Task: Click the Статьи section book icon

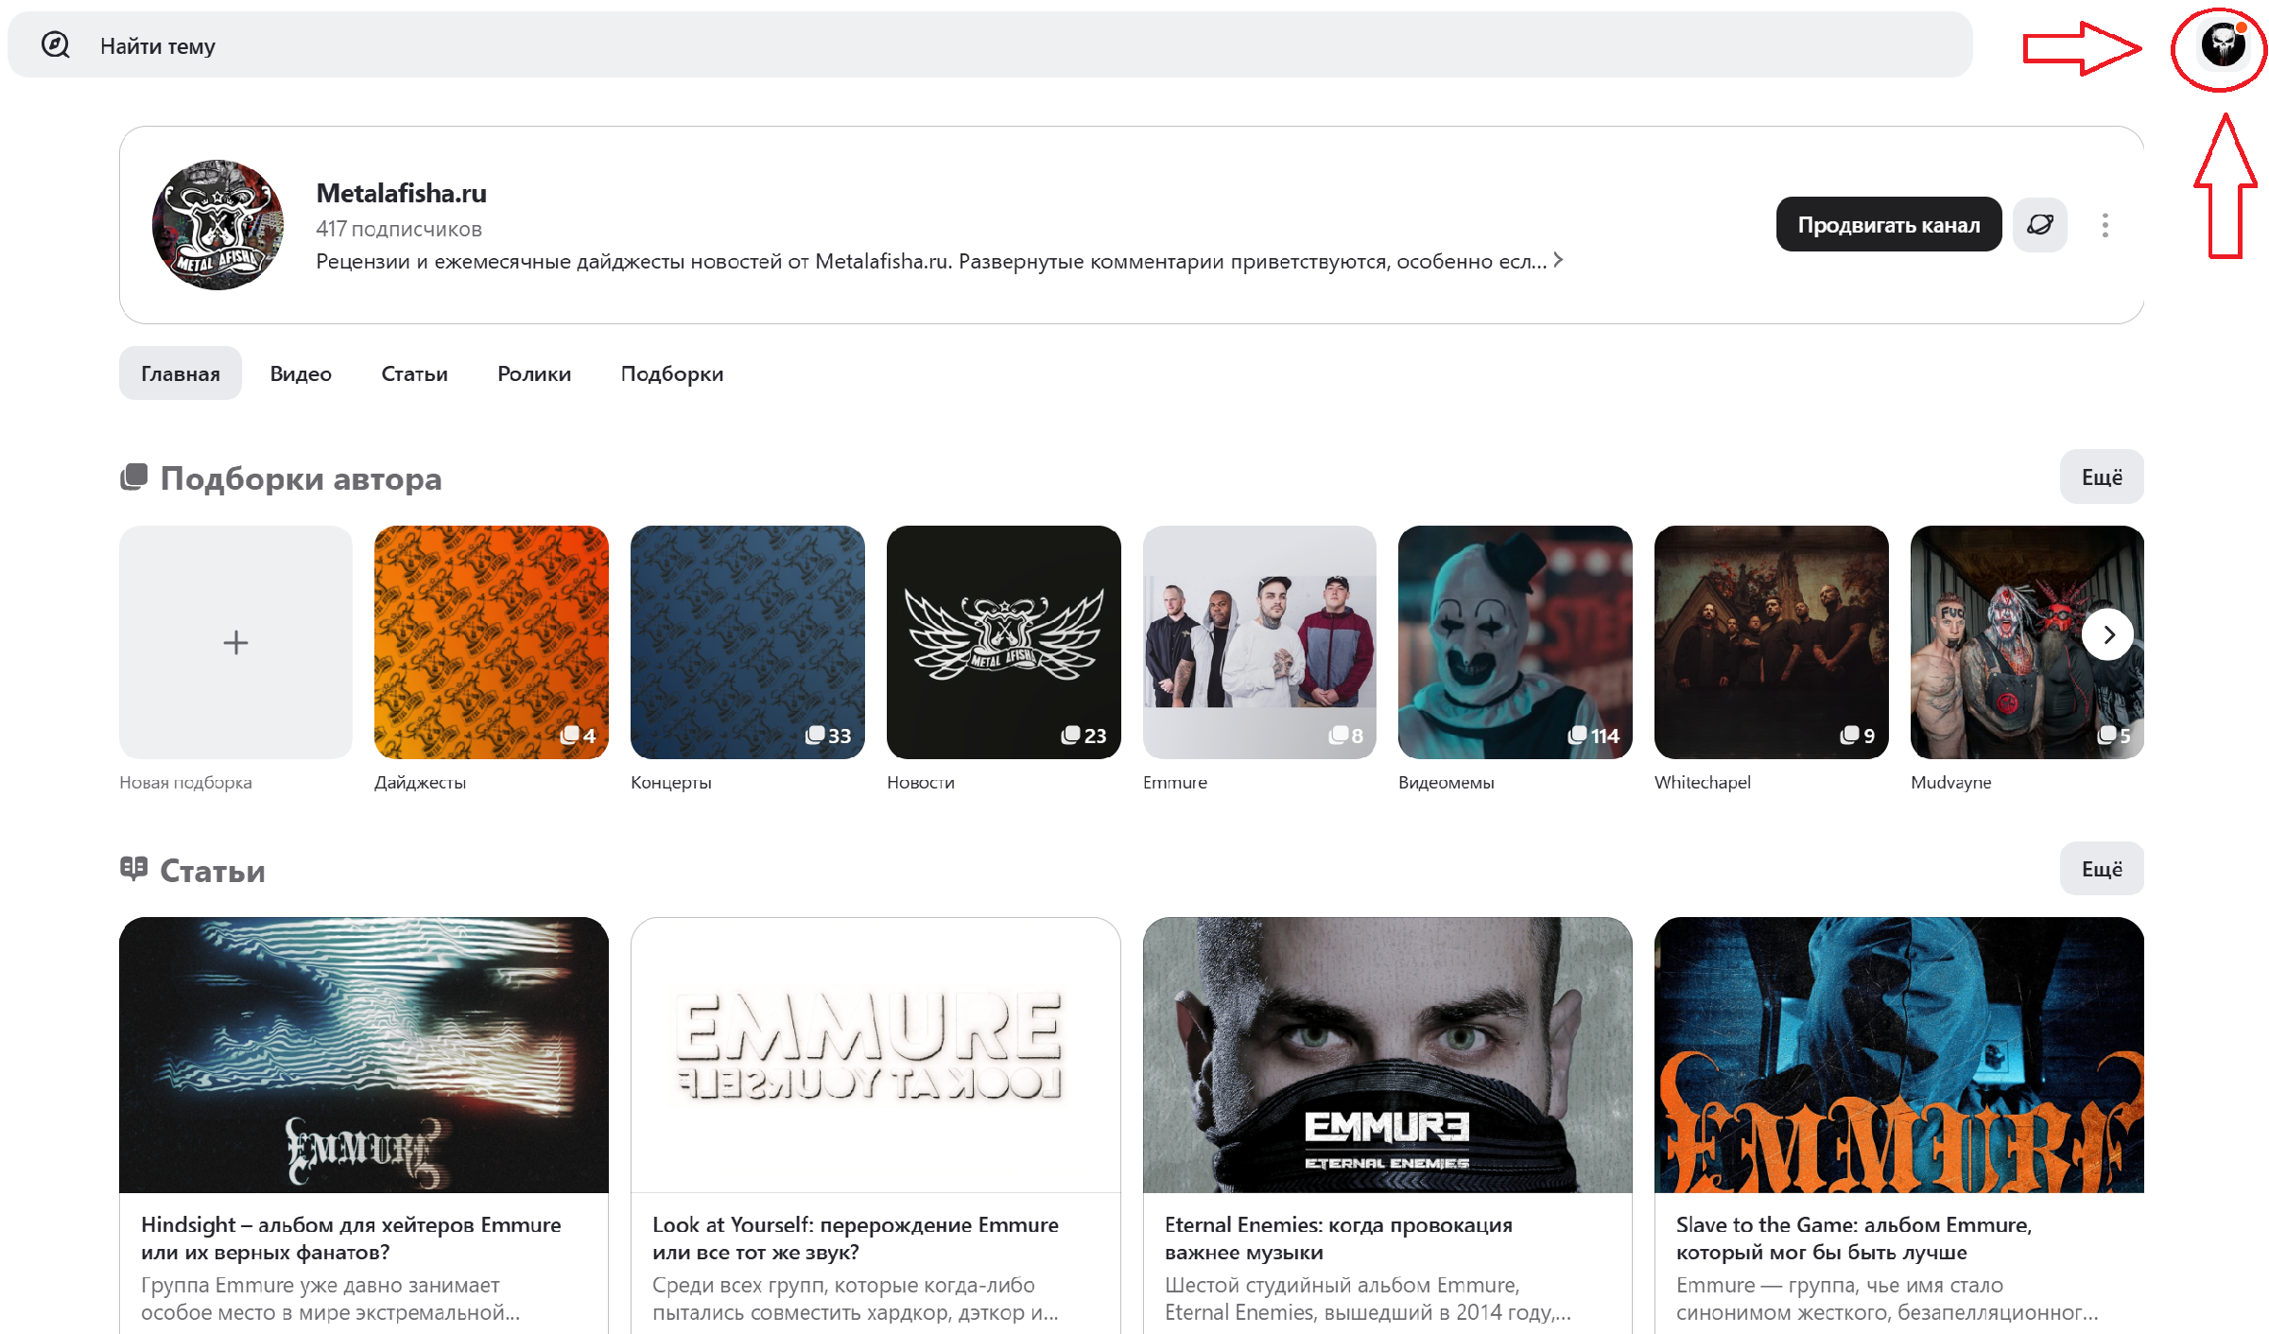Action: (x=134, y=869)
